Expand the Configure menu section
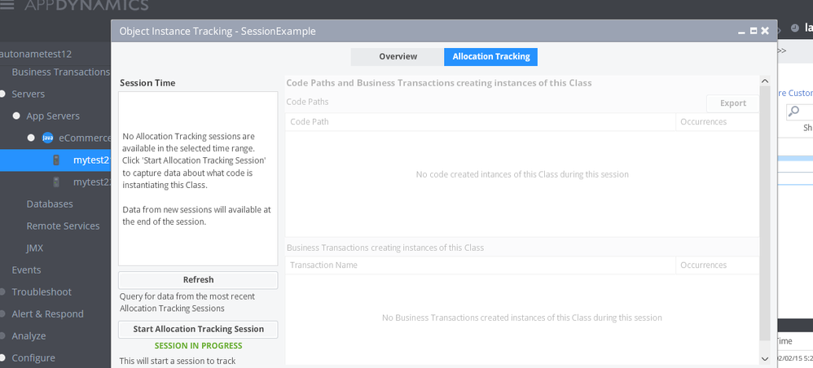This screenshot has width=813, height=368. 4,357
